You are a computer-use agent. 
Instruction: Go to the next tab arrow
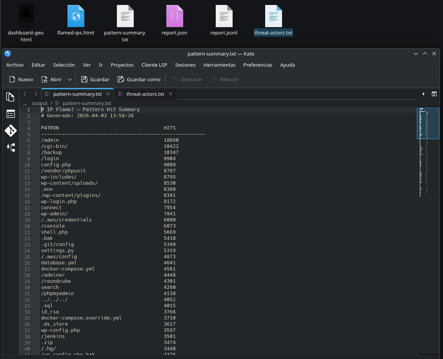coord(35,94)
